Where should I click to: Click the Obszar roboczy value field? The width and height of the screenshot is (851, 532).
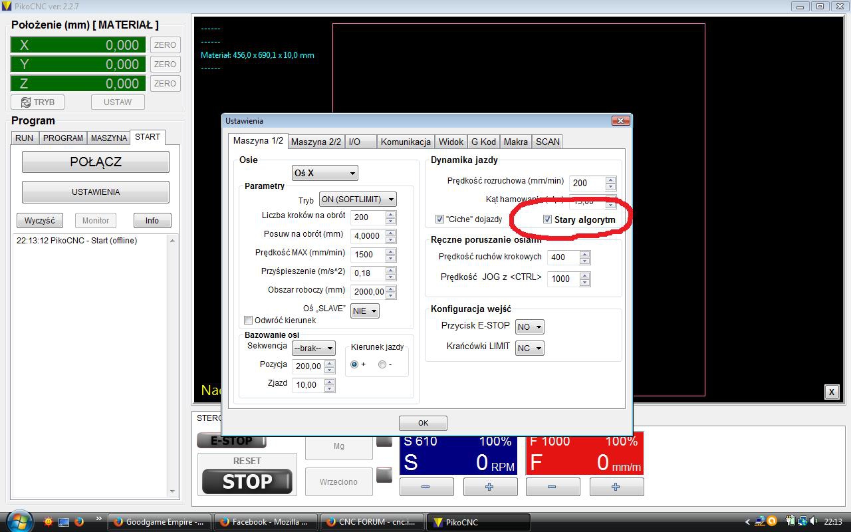coord(369,291)
